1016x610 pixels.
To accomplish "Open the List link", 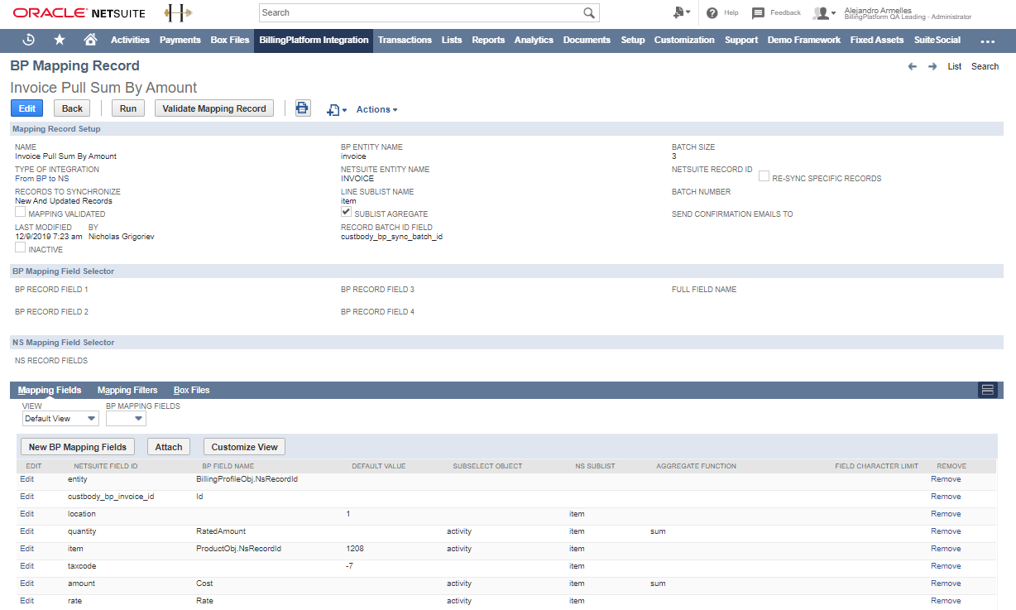I will 955,66.
